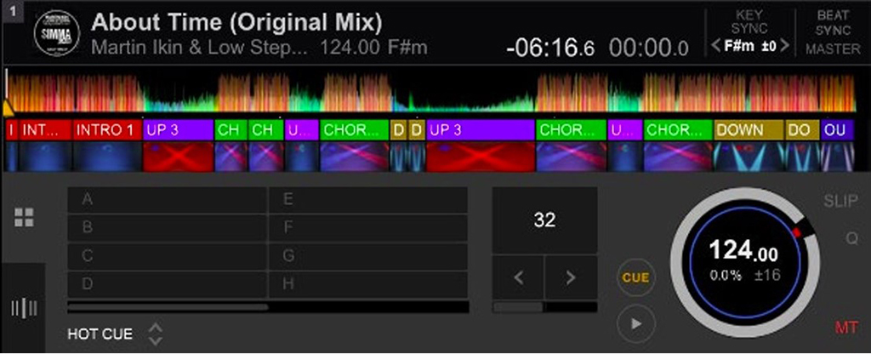Seek in the full track waveform overview
The width and height of the screenshot is (871, 354).
[430, 92]
